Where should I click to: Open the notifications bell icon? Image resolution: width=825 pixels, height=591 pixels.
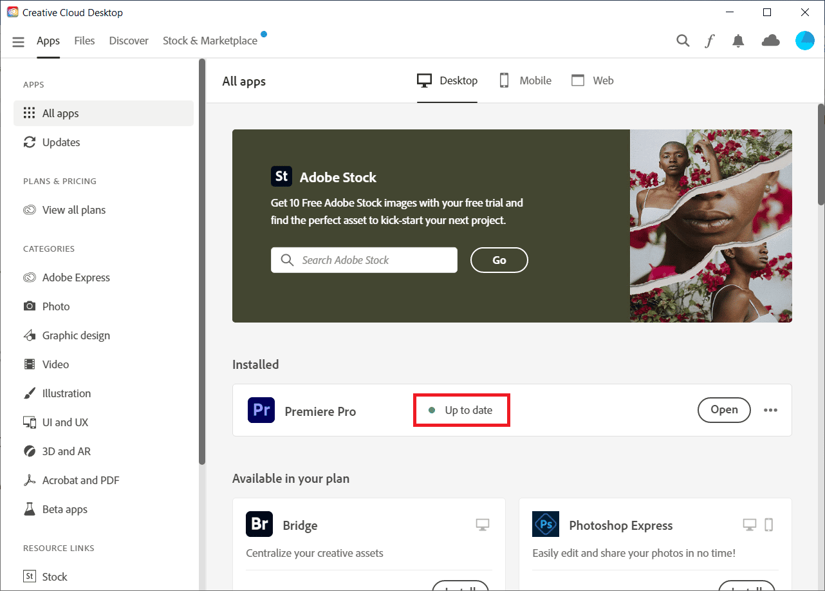738,40
